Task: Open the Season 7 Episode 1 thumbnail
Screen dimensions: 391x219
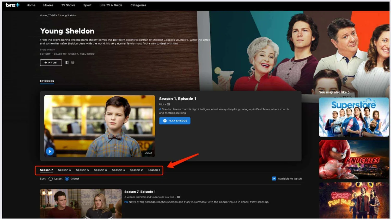Action: coord(81,203)
